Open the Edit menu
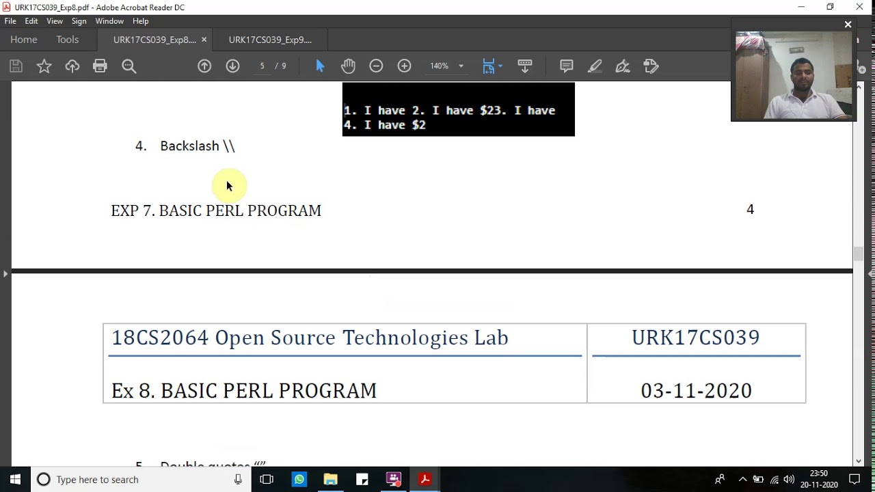This screenshot has height=492, width=875. tap(31, 21)
